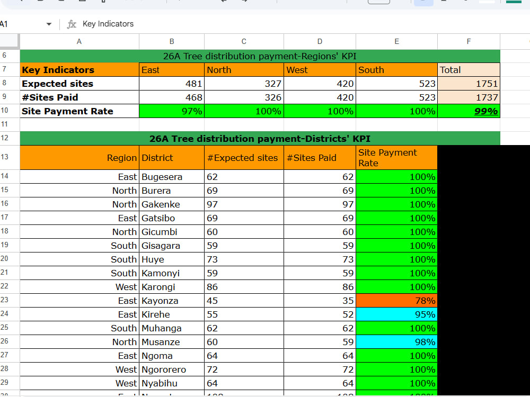
Task: Click the "Site Payment Rate" label in row 10
Action: point(79,111)
